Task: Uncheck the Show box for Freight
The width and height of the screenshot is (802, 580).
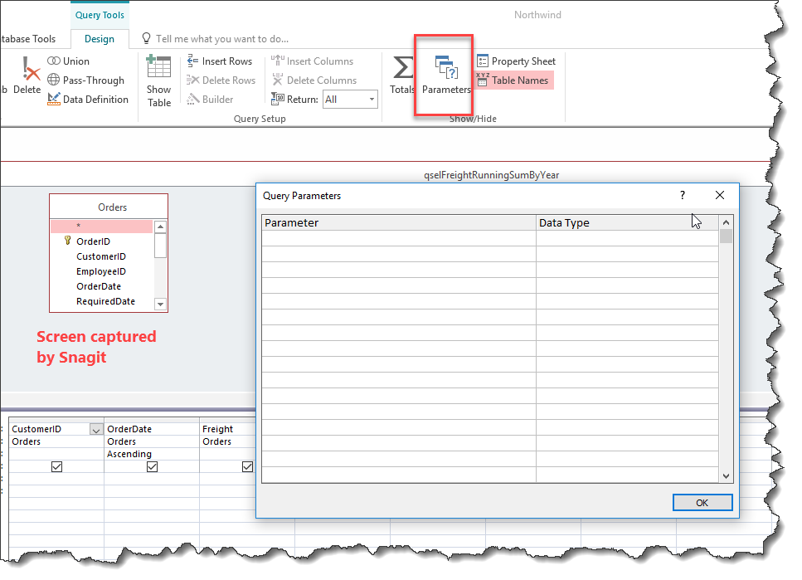Action: pyautogui.click(x=247, y=466)
